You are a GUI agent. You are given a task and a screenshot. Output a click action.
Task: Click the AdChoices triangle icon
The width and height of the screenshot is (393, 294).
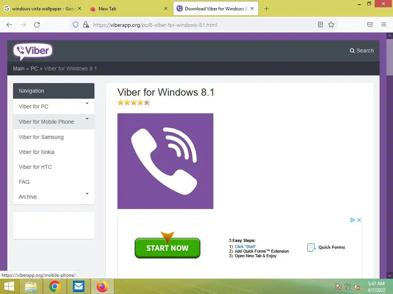pyautogui.click(x=353, y=220)
